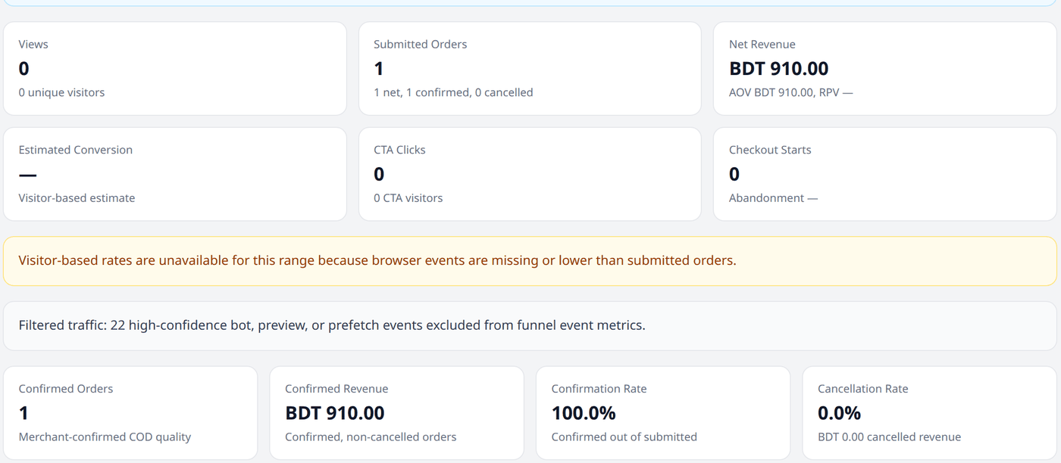This screenshot has height=463, width=1061.
Task: Click the CTA Clicks label
Action: (399, 150)
